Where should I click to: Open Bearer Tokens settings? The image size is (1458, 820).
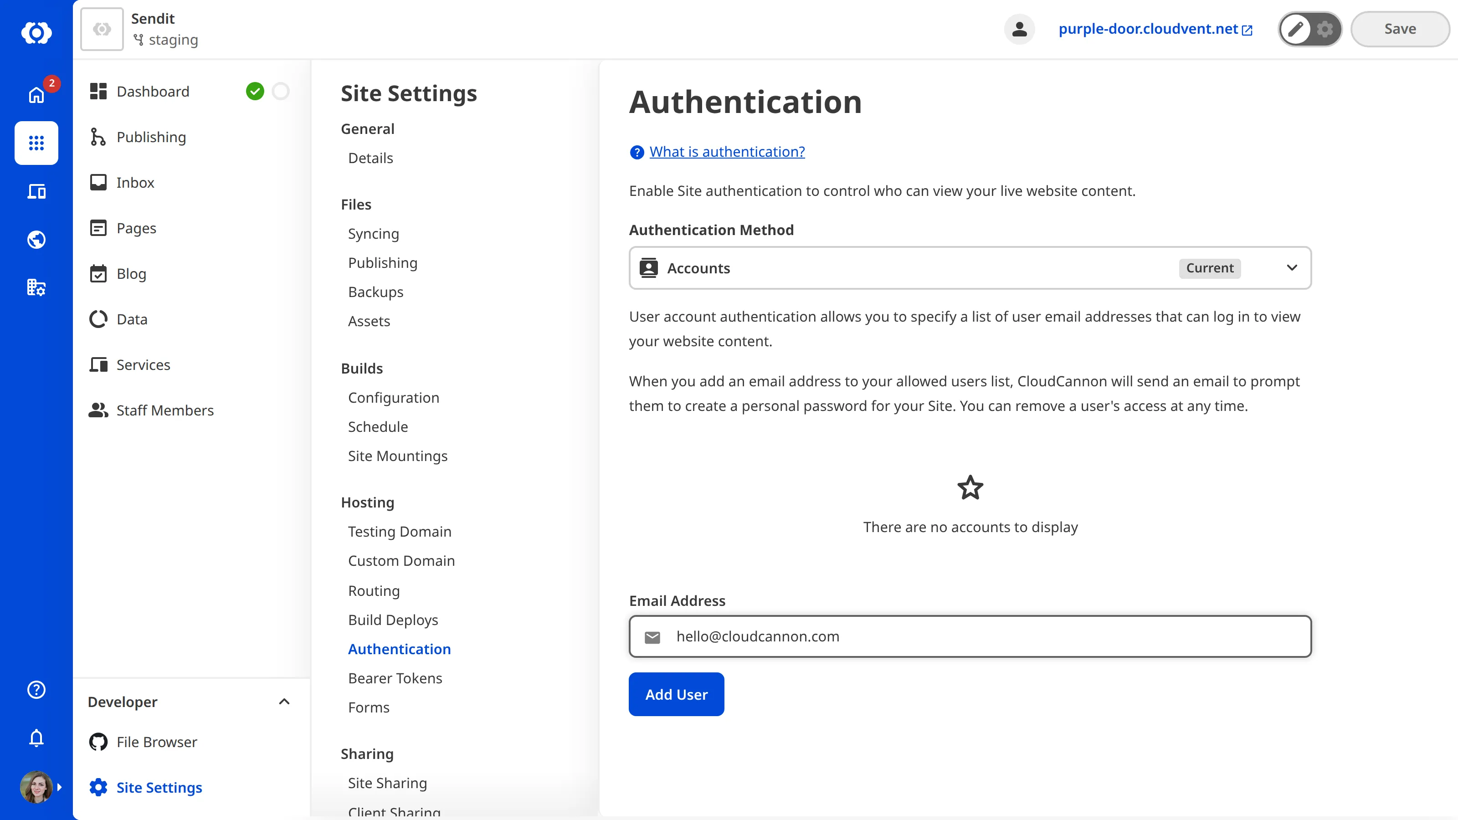pos(395,678)
